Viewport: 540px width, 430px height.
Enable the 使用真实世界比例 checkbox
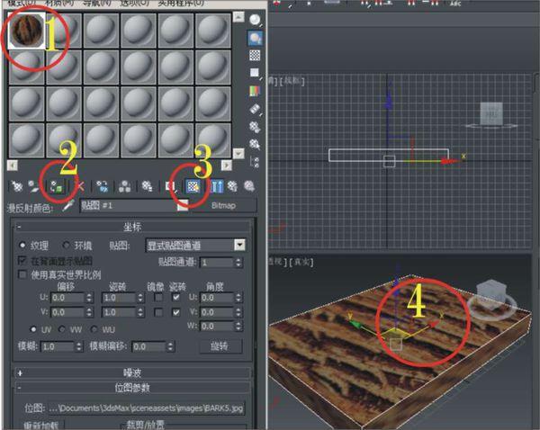(22, 274)
